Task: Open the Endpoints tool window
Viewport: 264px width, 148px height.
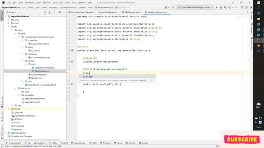Action: point(40,143)
